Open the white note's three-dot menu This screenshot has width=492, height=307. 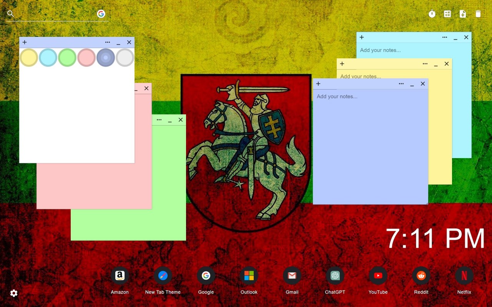(108, 42)
